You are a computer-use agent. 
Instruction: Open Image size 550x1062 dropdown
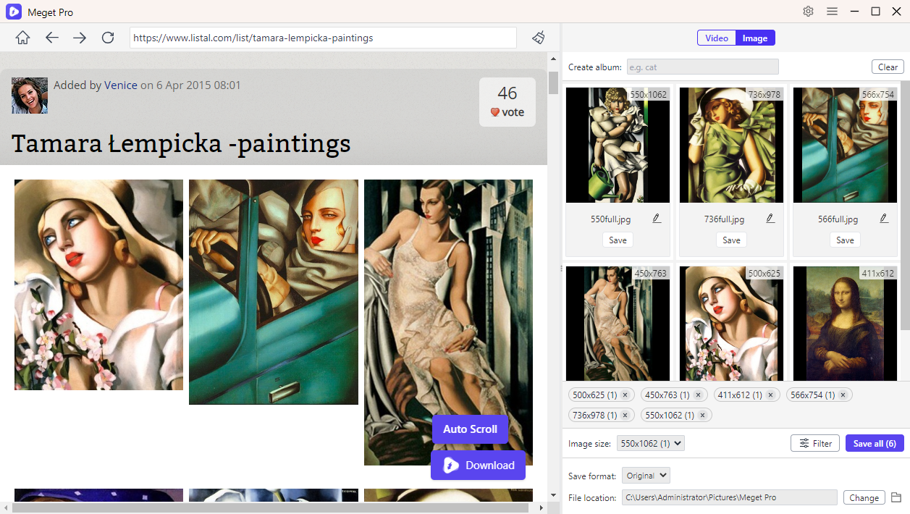[650, 443]
